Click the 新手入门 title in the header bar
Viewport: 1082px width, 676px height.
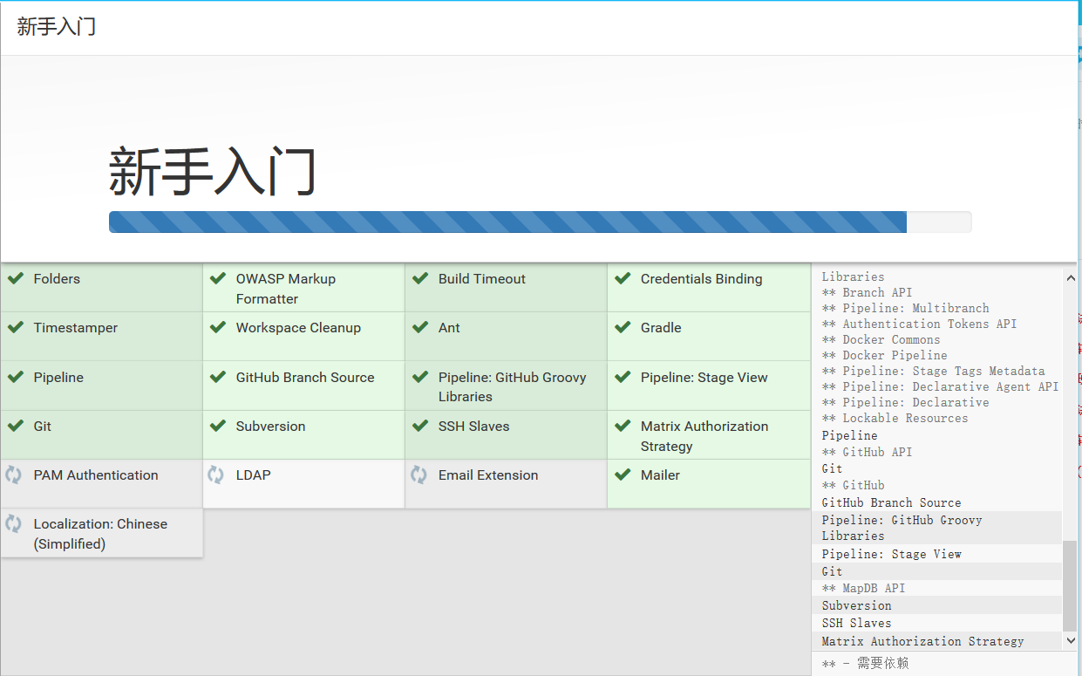coord(57,27)
